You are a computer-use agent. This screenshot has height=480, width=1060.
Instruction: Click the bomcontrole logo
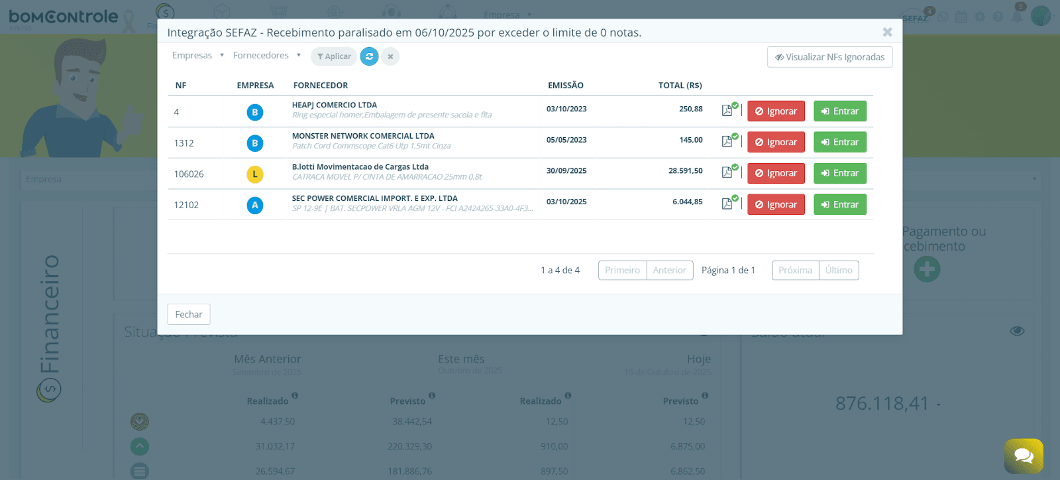(x=64, y=17)
